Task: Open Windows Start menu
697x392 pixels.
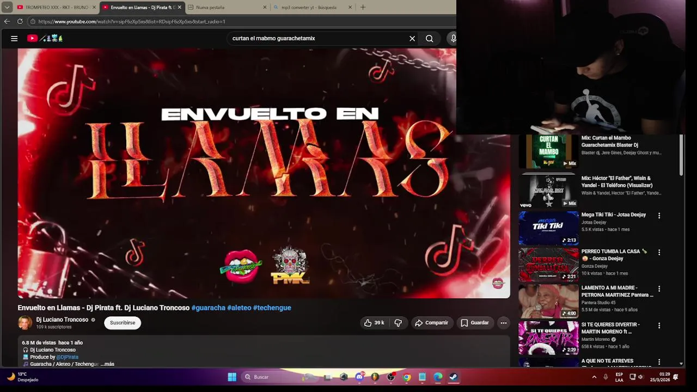Action: point(232,377)
